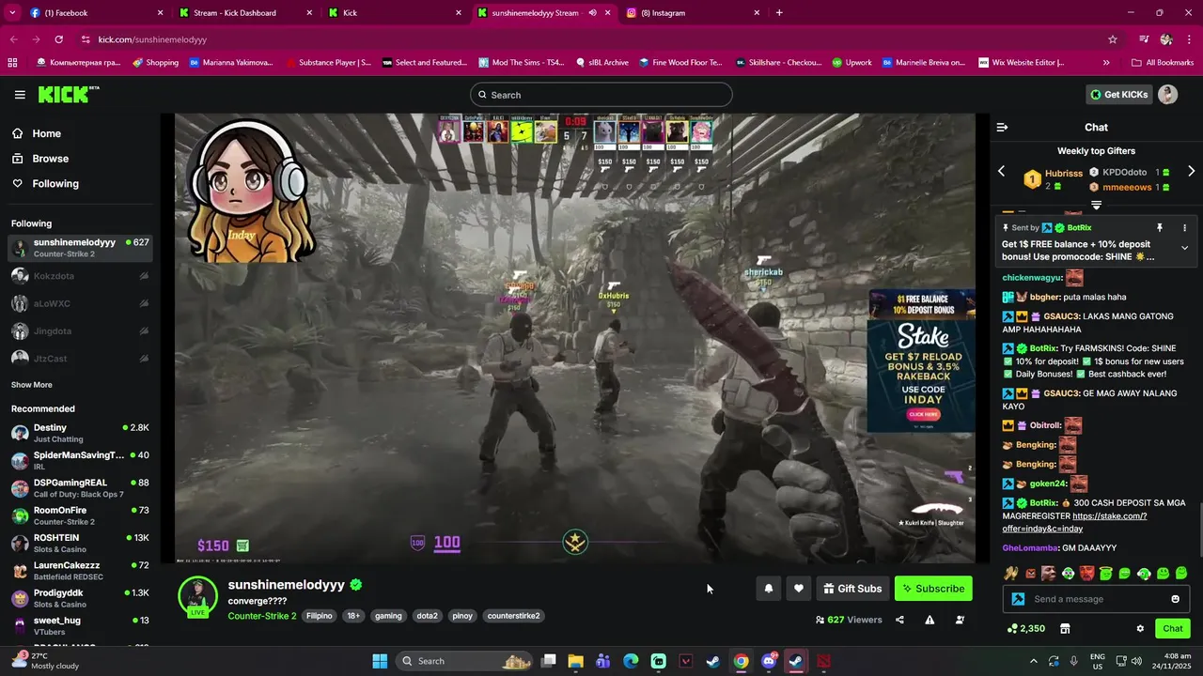Toggle stream notifications bell
This screenshot has height=676, width=1203.
pos(768,589)
